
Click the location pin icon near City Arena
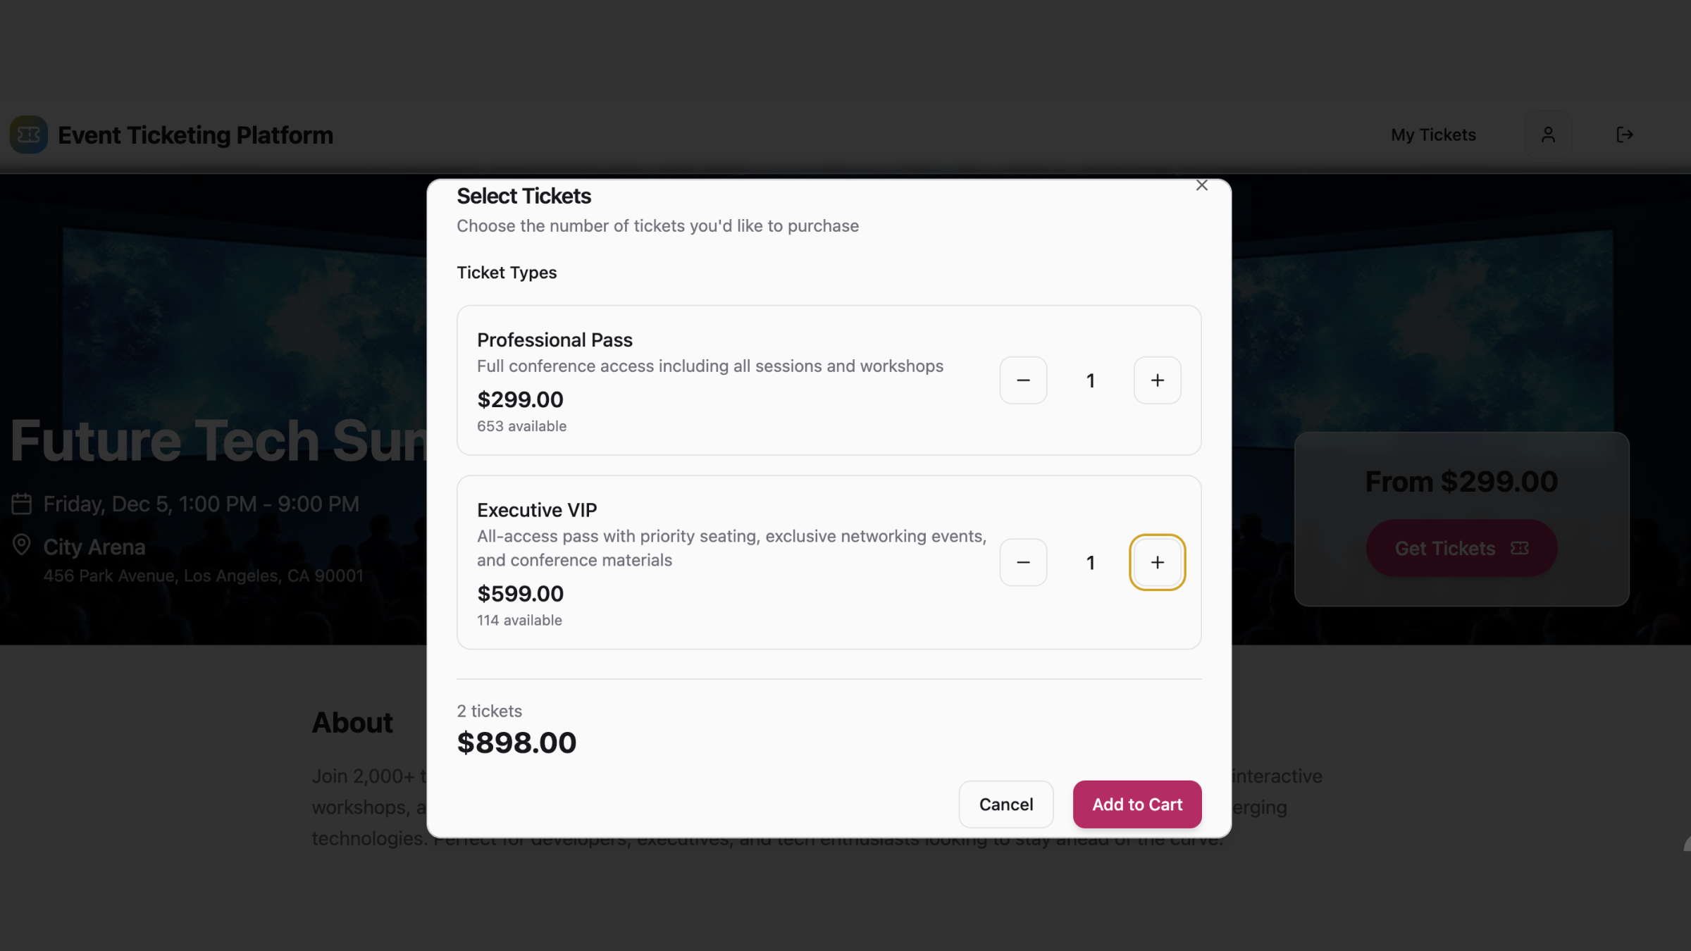[22, 545]
